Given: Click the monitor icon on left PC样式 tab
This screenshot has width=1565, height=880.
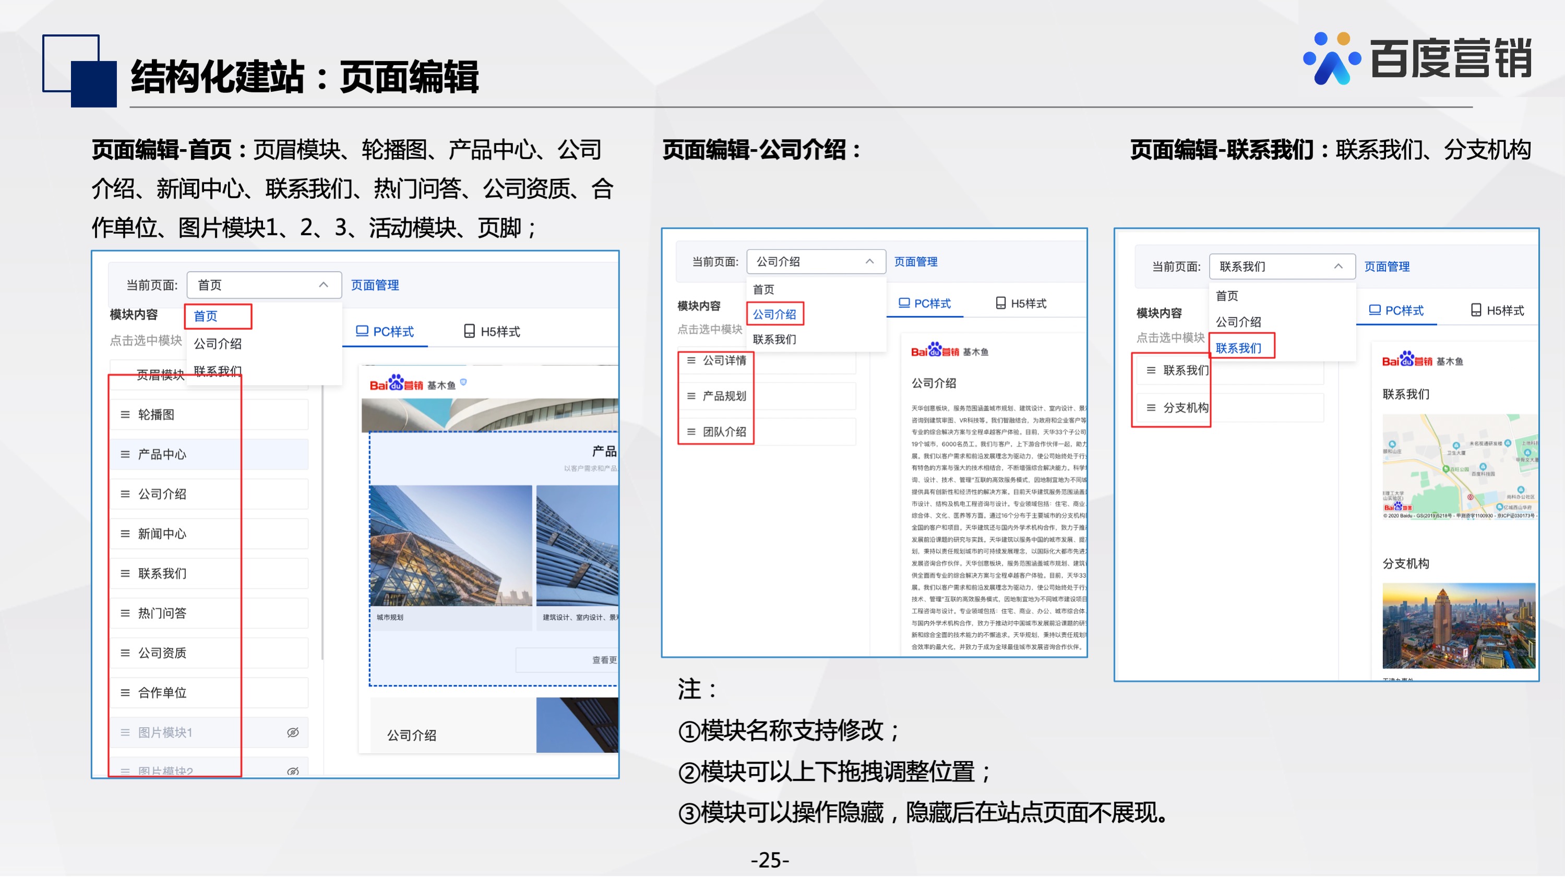Looking at the screenshot, I should pos(362,331).
